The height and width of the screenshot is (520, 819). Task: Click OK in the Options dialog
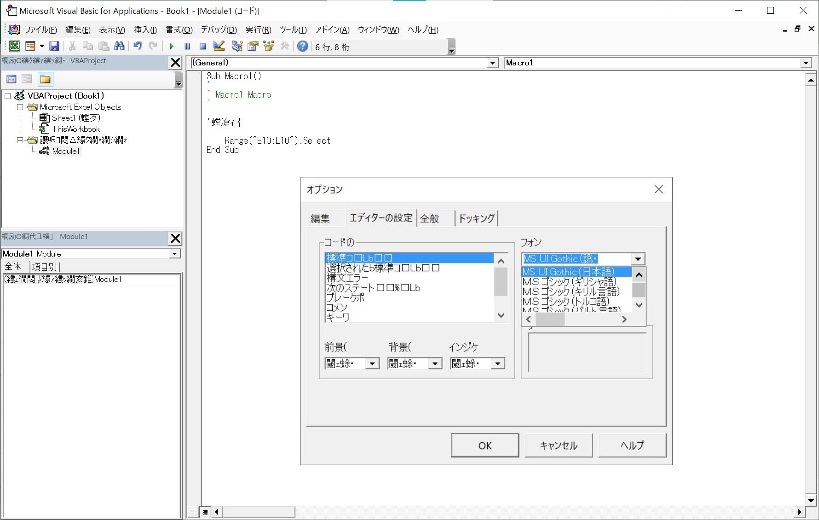tap(485, 445)
